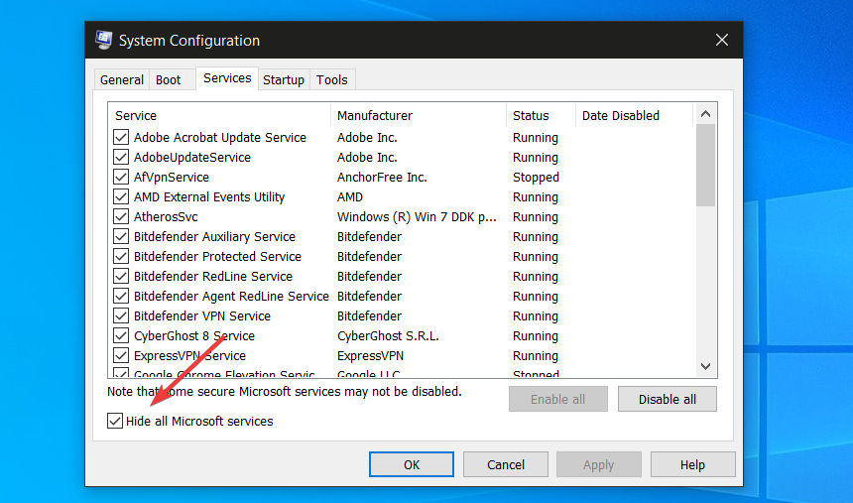Click the Apply button
Screen dimensions: 853x503
[598, 464]
